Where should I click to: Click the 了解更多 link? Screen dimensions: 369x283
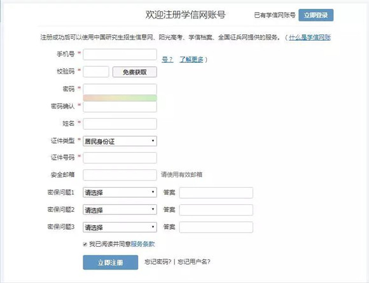point(191,59)
